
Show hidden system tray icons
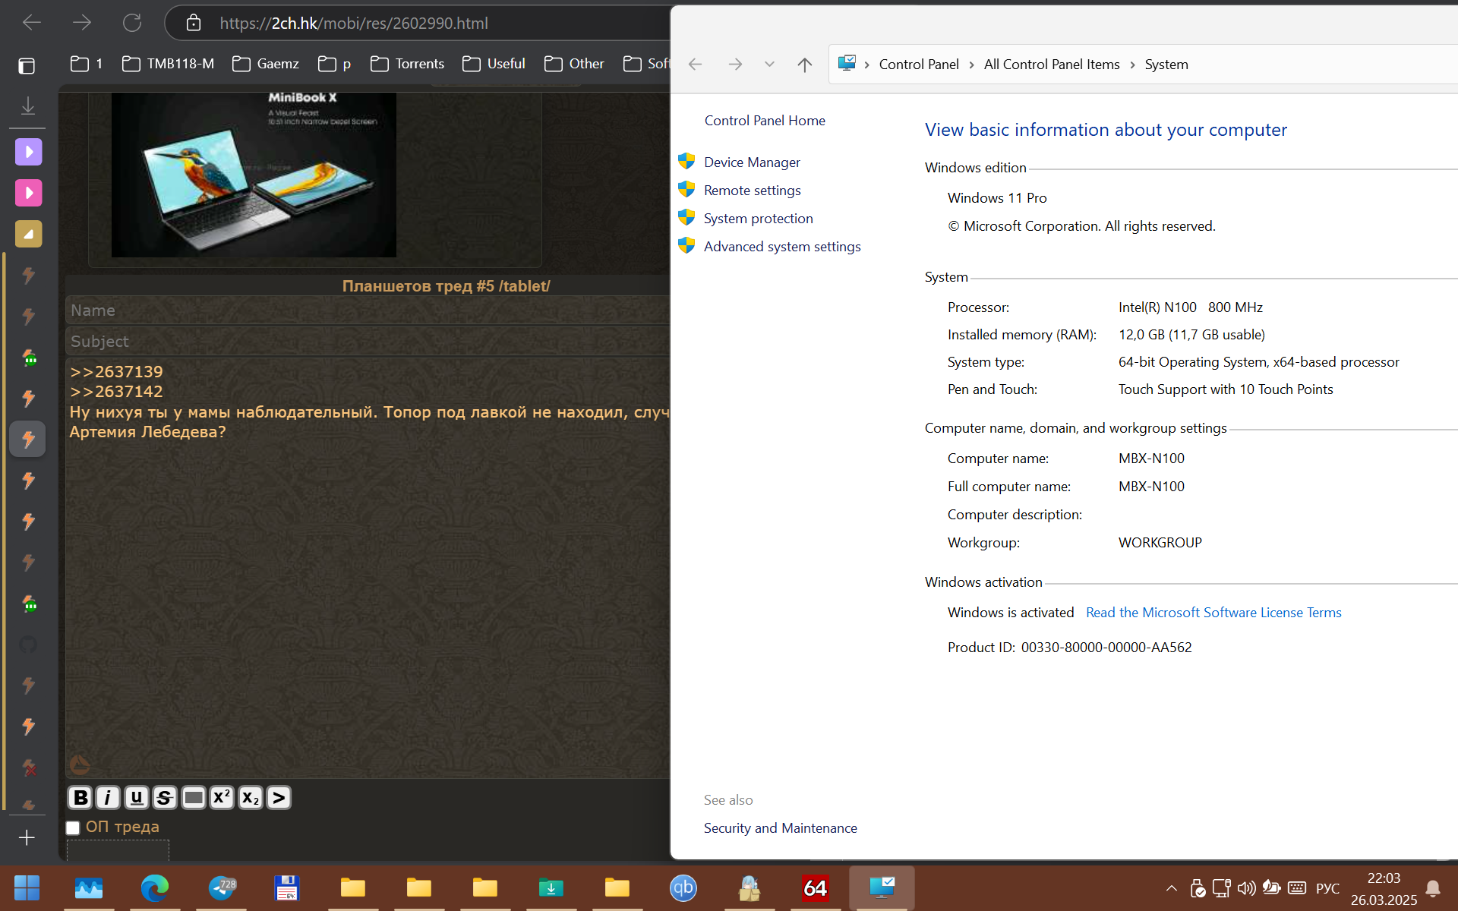(x=1171, y=888)
